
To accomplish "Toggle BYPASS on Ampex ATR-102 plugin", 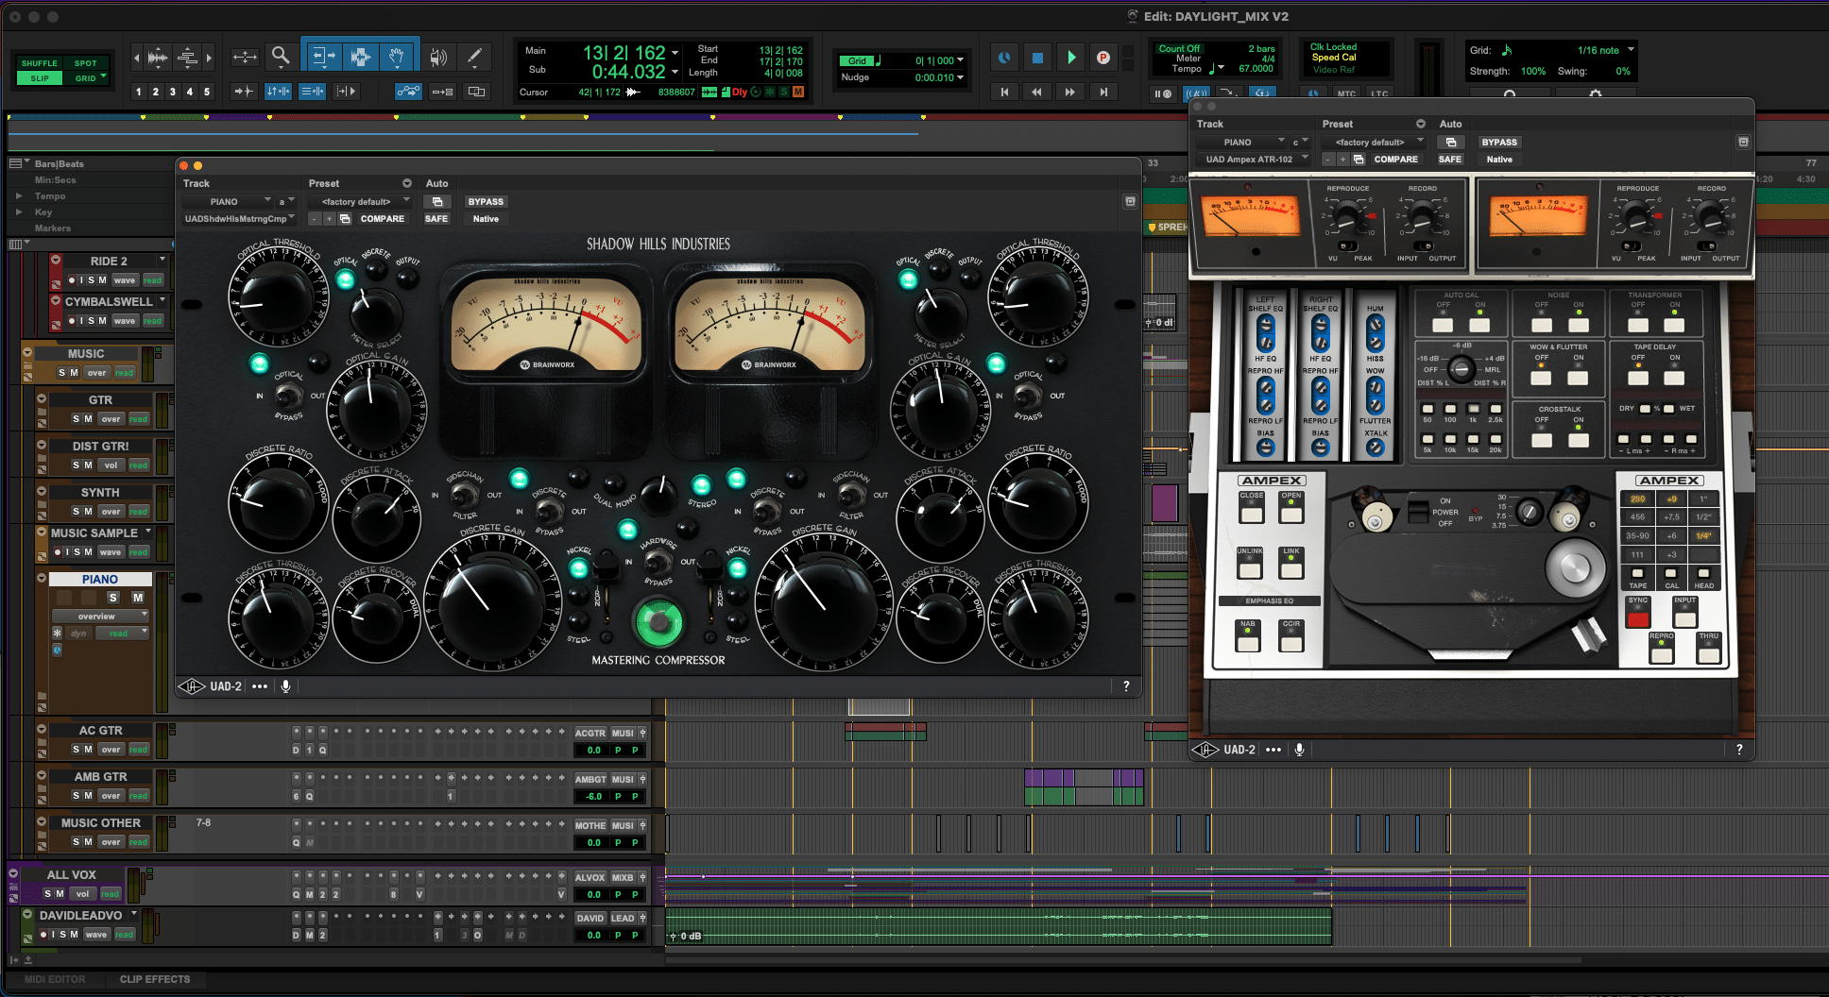I will [x=1499, y=143].
